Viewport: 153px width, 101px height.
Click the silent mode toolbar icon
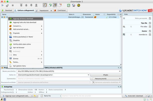click(60, 5)
